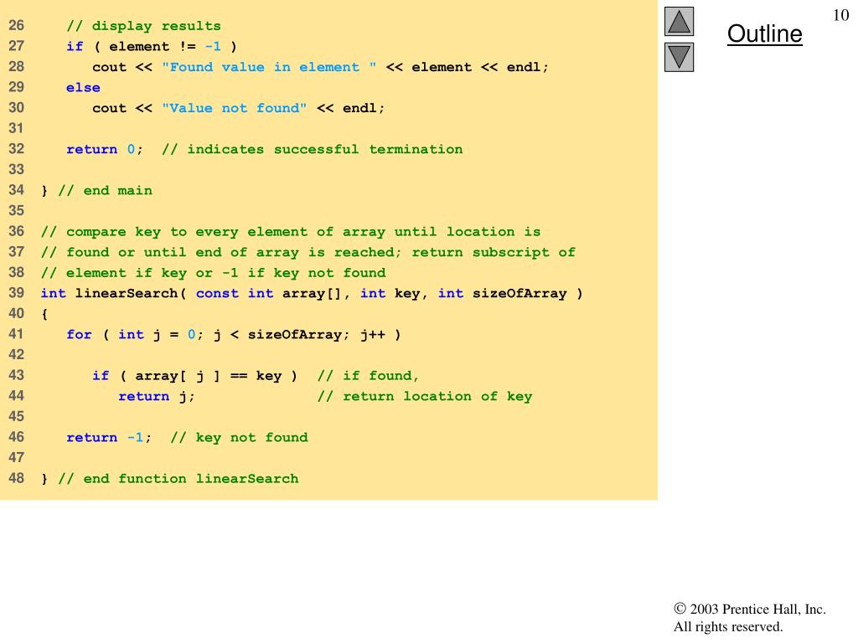858x643 pixels.
Task: Click '// key not found' comment
Action: [x=239, y=437]
